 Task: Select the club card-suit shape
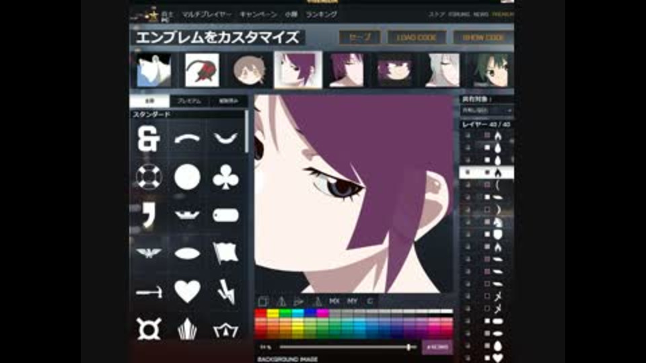tap(225, 177)
